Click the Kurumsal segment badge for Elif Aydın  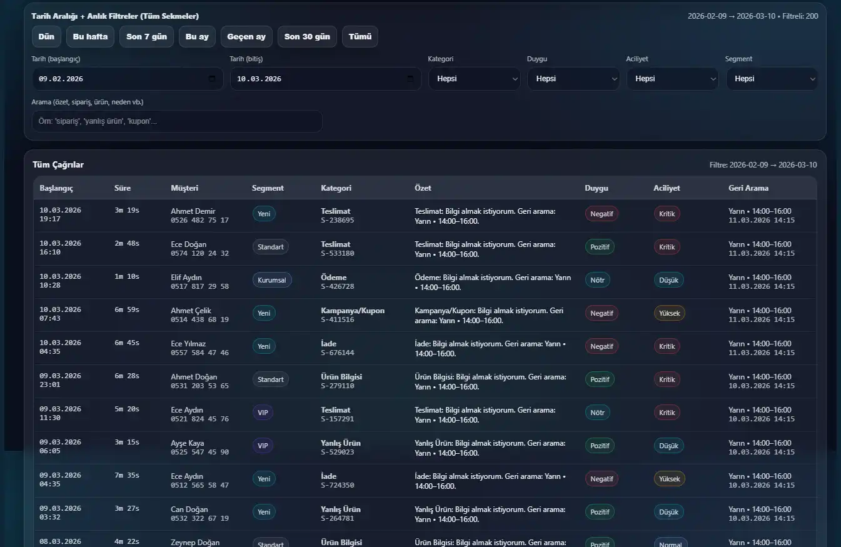pos(272,280)
